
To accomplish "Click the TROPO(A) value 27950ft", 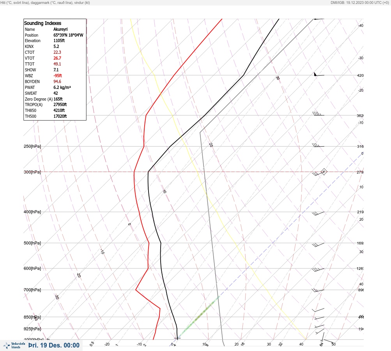I will (x=60, y=105).
